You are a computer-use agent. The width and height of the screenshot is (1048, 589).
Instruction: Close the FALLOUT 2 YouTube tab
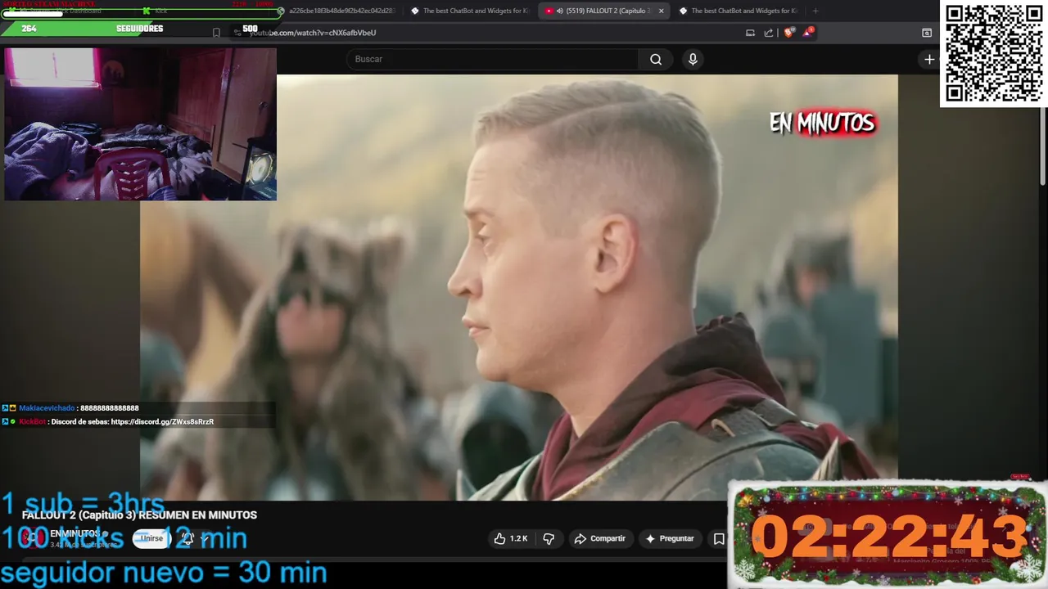(x=661, y=11)
